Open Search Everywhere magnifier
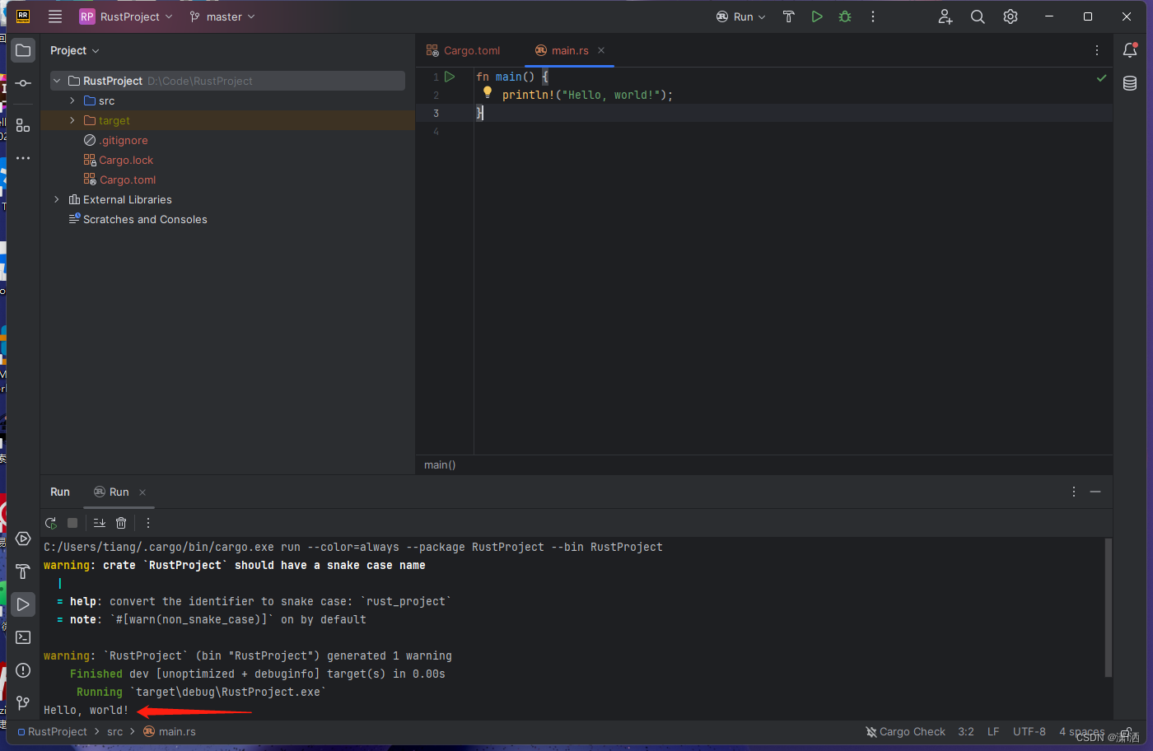 (978, 16)
